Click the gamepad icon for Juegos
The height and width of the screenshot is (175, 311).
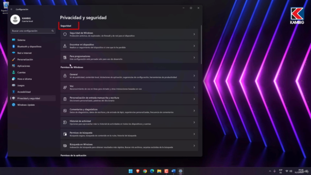click(x=14, y=86)
